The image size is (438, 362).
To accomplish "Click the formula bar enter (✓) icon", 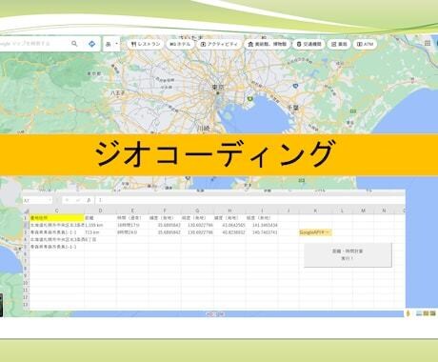I will pyautogui.click(x=78, y=200).
